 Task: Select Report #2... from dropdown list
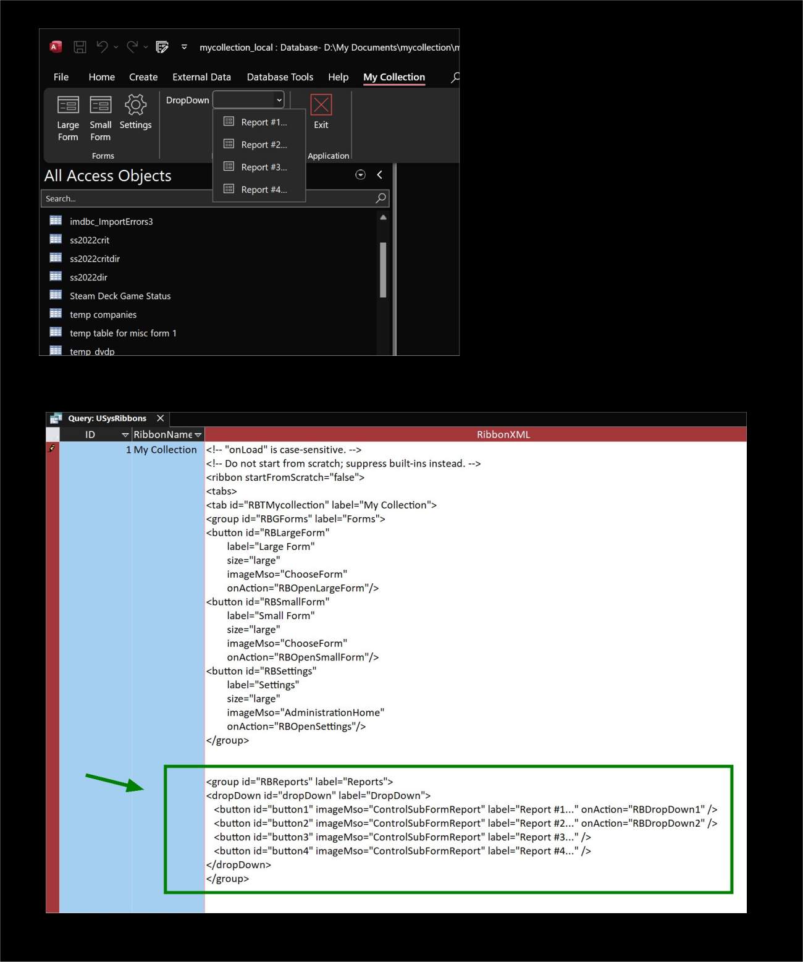264,145
